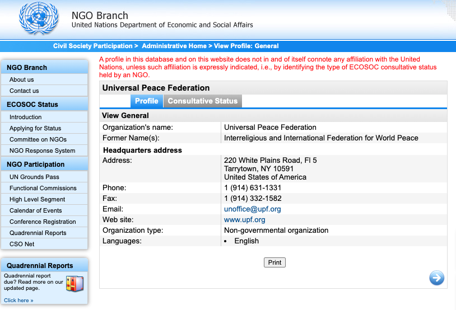Click the blue next arrow icon
Screen dimensions: 456x310
tap(436, 278)
